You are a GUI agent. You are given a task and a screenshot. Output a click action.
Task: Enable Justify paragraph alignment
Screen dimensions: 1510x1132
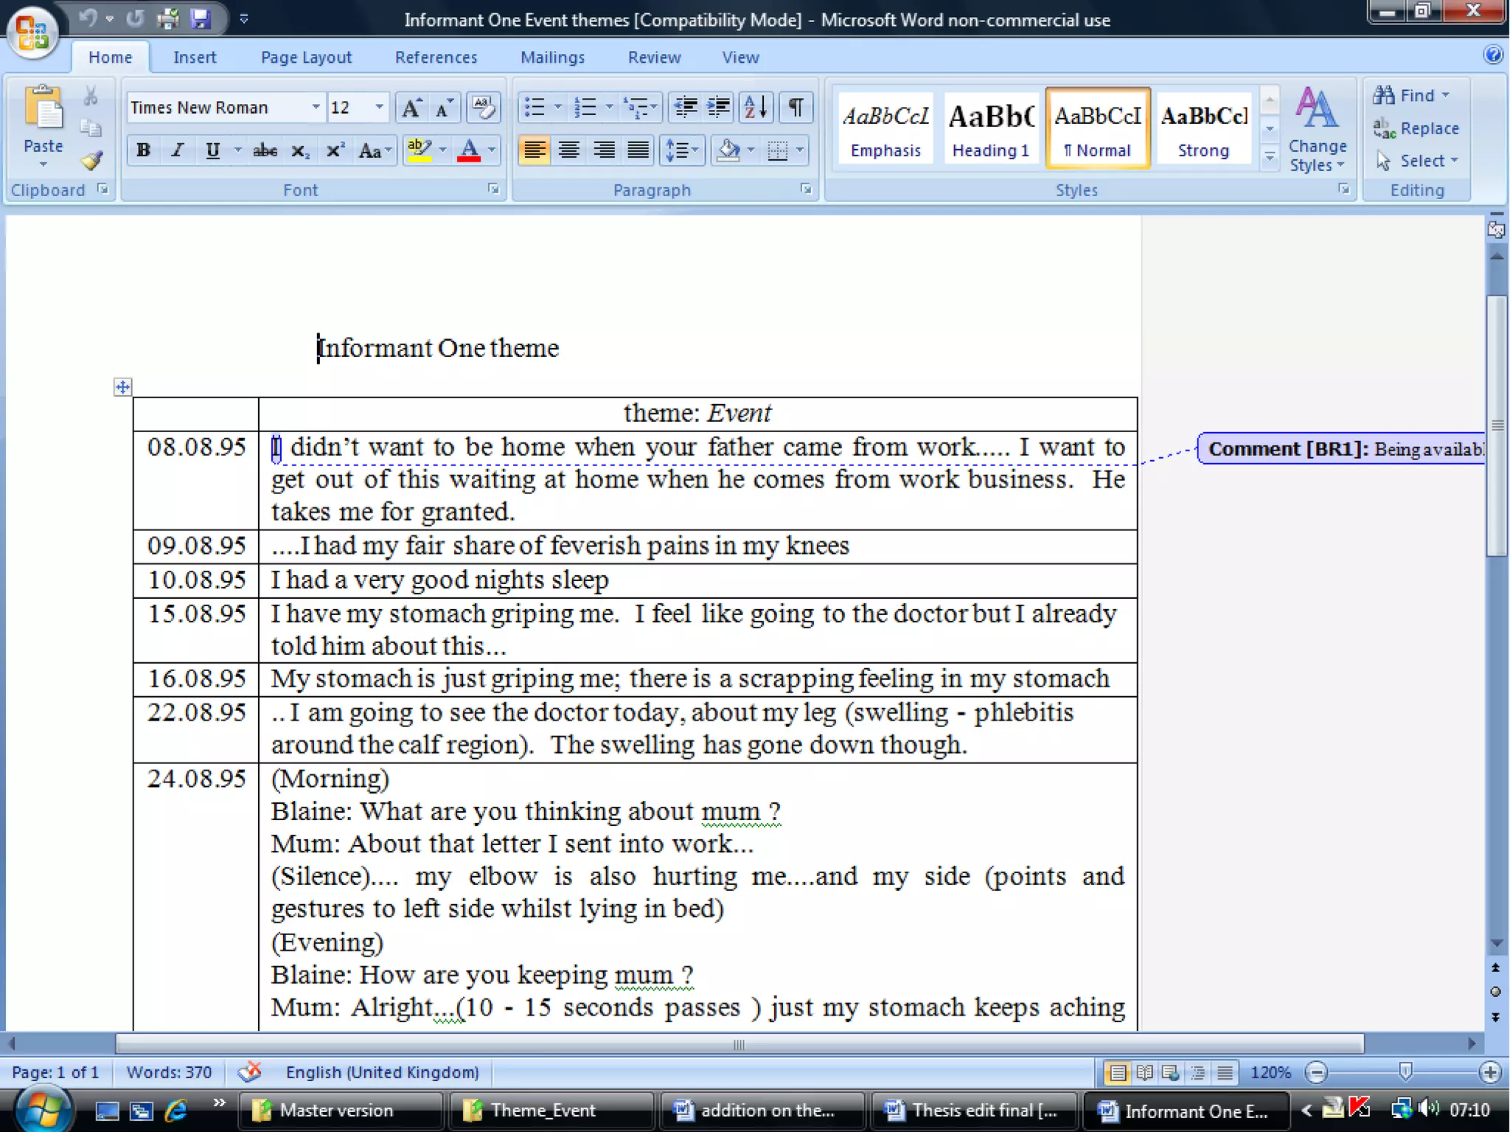638,151
